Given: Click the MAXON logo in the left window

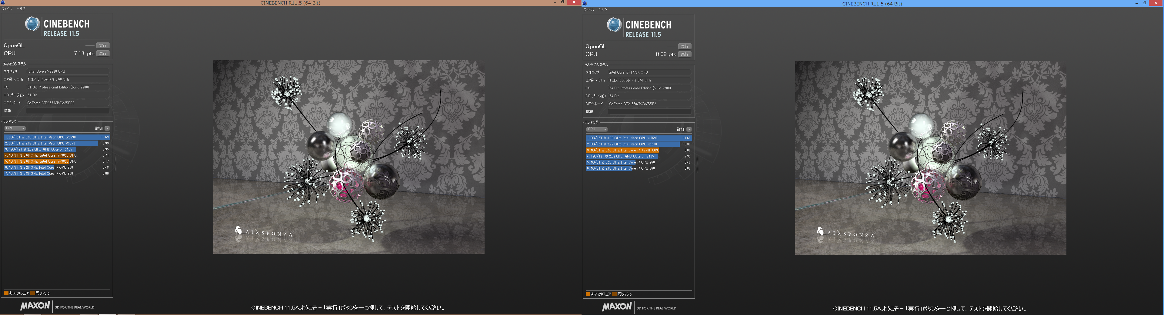Looking at the screenshot, I should click(x=35, y=306).
